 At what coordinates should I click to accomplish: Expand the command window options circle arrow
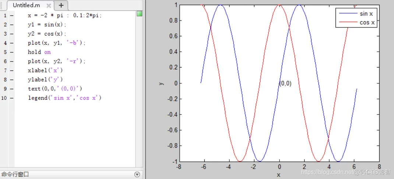click(x=137, y=175)
